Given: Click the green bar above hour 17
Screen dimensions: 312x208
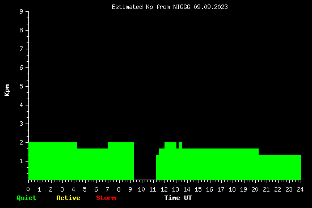Looking at the screenshot, I should click(x=220, y=164).
